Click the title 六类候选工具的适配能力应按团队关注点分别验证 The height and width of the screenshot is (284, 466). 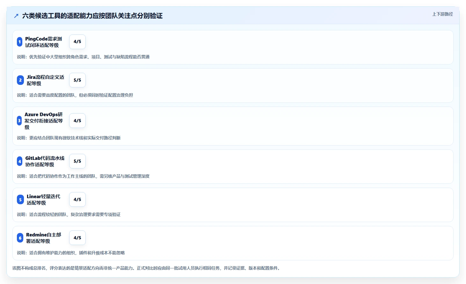(92, 16)
